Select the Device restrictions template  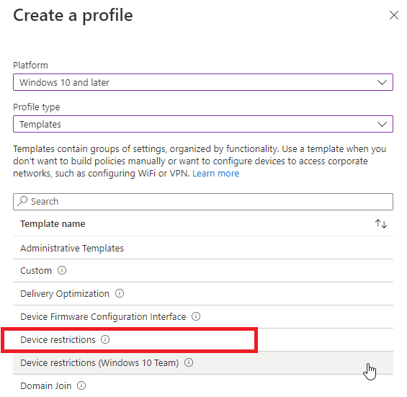point(203,339)
